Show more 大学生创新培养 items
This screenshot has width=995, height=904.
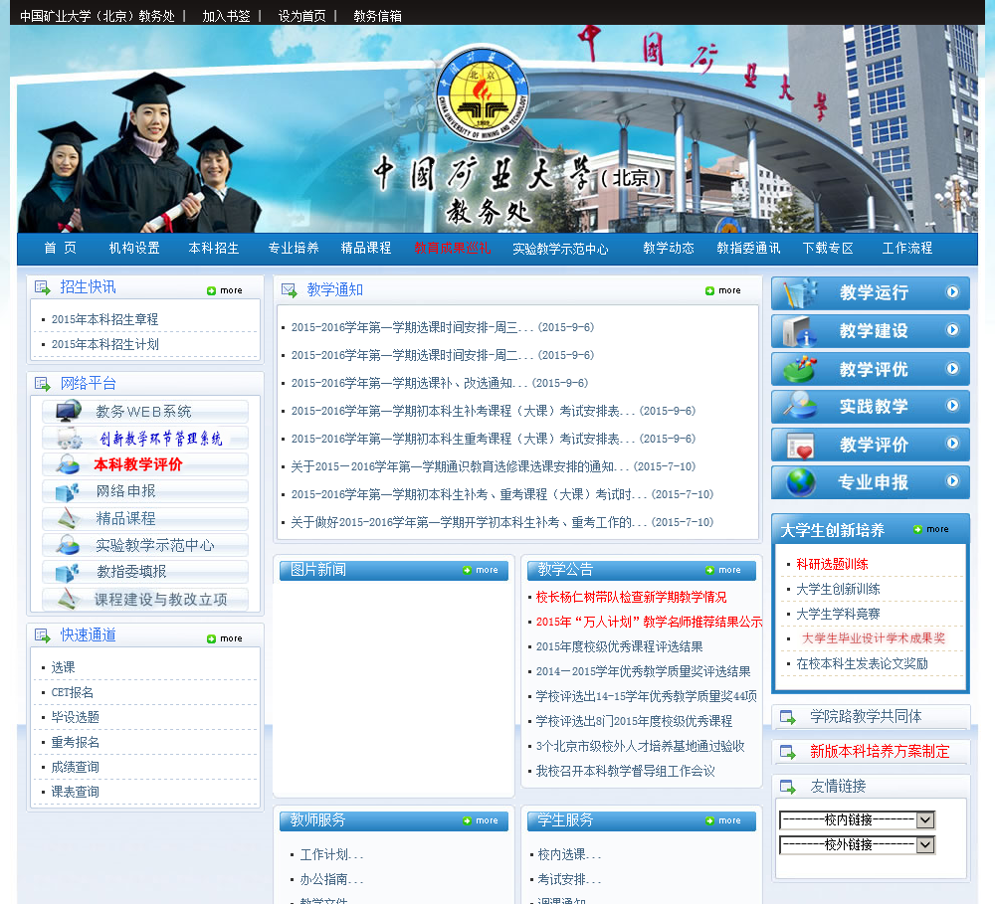[931, 529]
